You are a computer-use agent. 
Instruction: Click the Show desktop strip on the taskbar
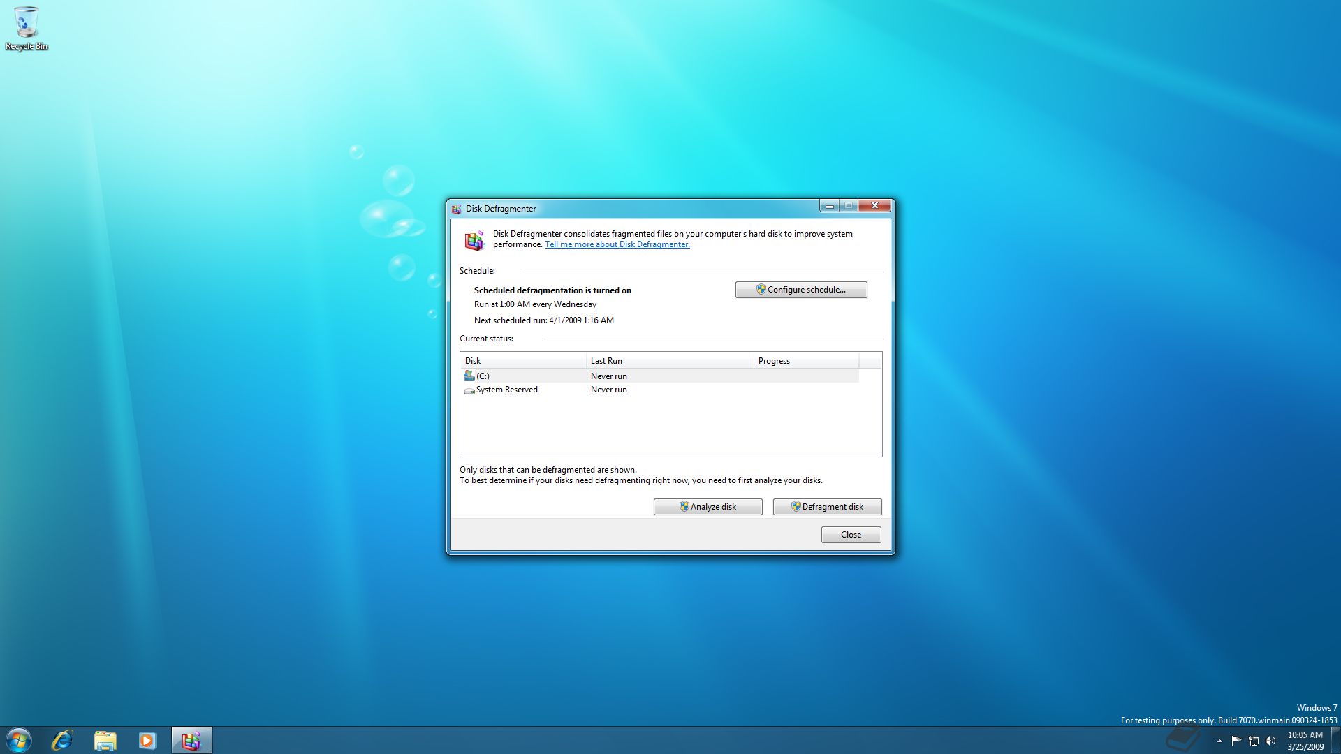(x=1335, y=740)
